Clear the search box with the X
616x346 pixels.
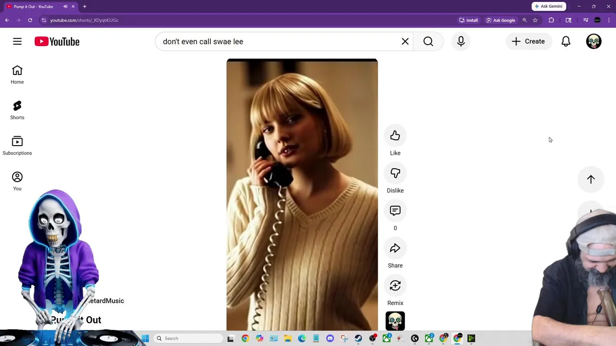tap(405, 41)
